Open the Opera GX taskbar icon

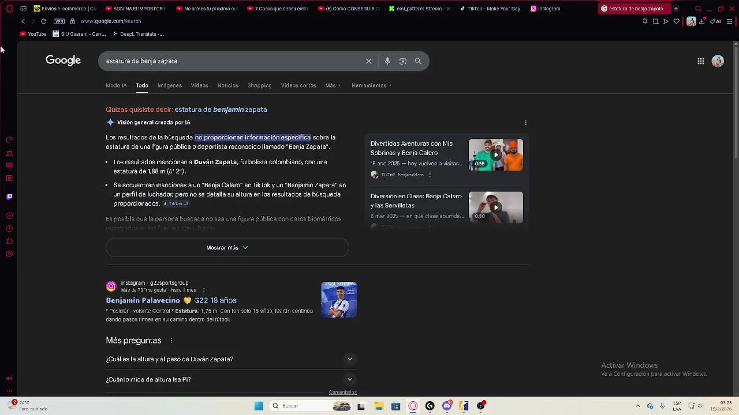click(x=413, y=406)
